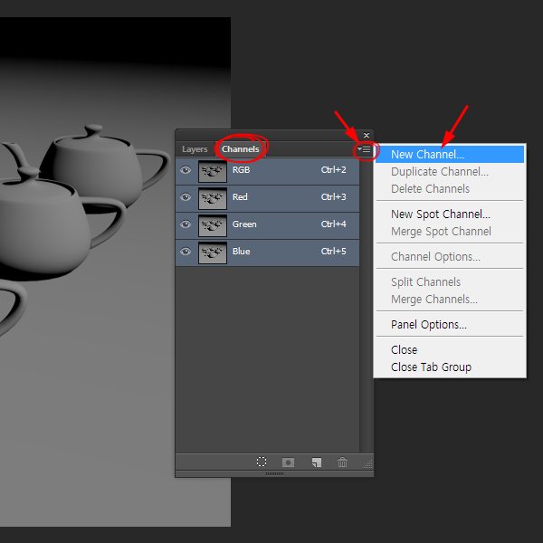Choose Close in the panel menu
Screen dimensions: 543x543
pyautogui.click(x=450, y=349)
